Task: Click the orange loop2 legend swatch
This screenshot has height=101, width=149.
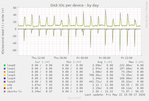Action: [x=5, y=72]
